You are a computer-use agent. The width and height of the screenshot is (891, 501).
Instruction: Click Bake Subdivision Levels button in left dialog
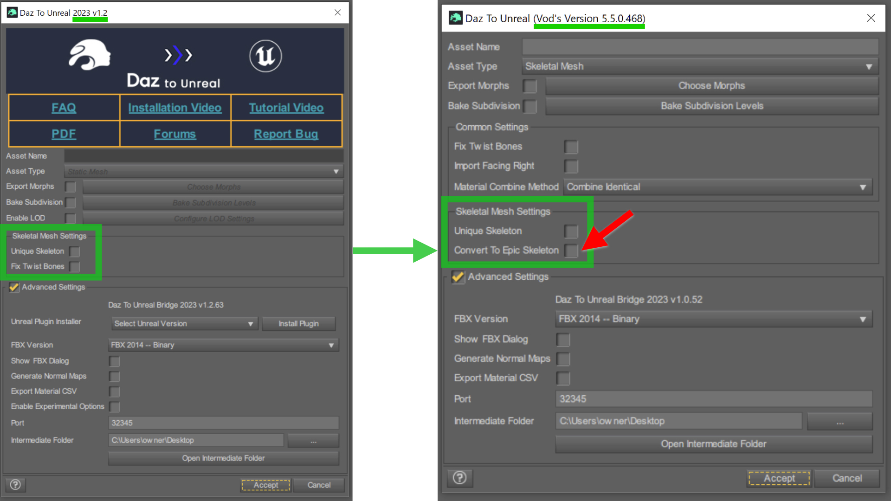click(213, 203)
